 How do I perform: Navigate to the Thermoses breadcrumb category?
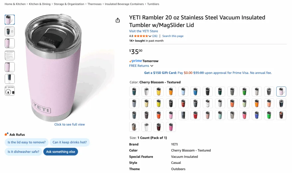[x=94, y=4]
